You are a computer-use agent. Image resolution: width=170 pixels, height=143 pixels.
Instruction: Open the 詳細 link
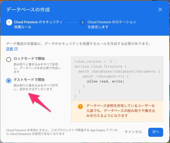click(x=10, y=49)
